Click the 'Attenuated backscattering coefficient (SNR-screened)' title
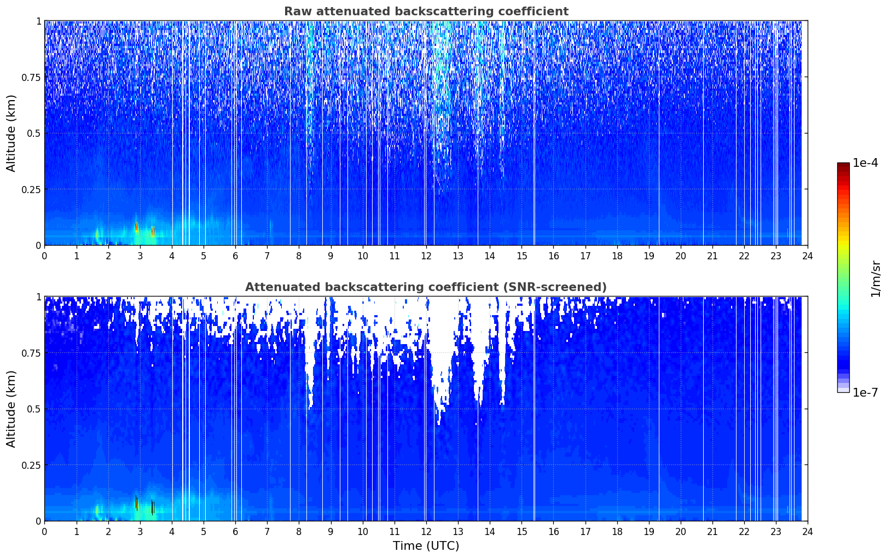Image resolution: width=887 pixels, height=558 pixels. pos(426,287)
